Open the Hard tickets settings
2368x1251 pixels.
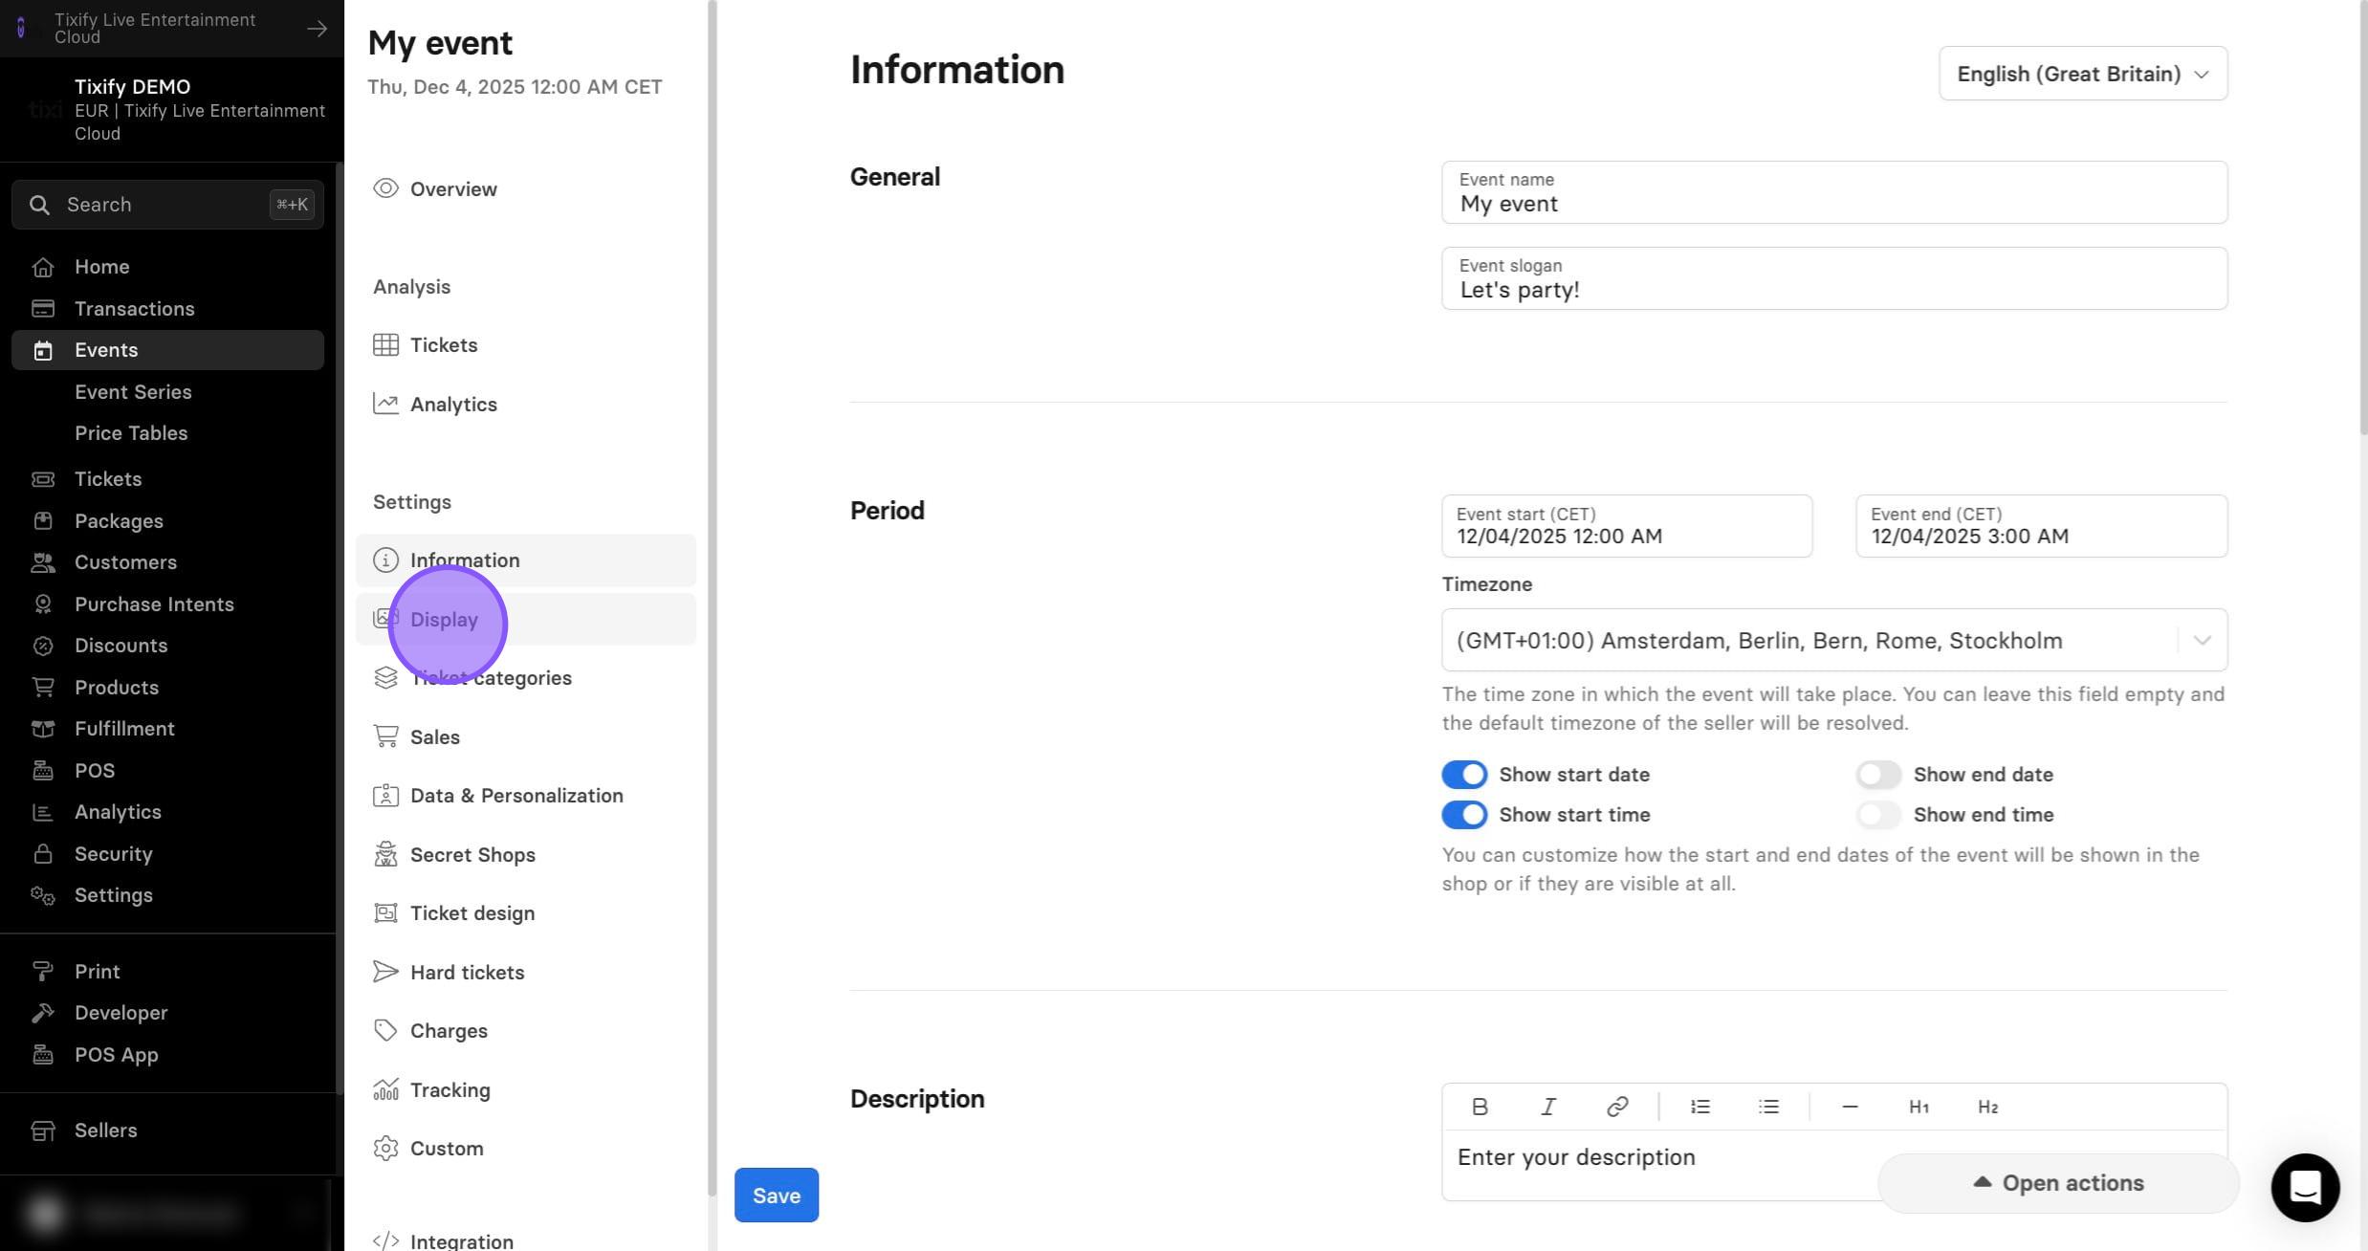click(x=525, y=972)
